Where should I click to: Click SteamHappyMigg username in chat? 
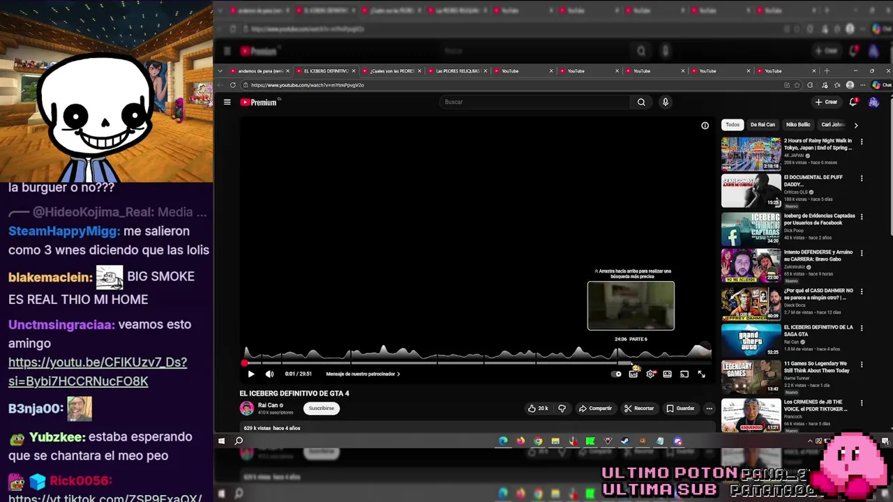point(64,231)
